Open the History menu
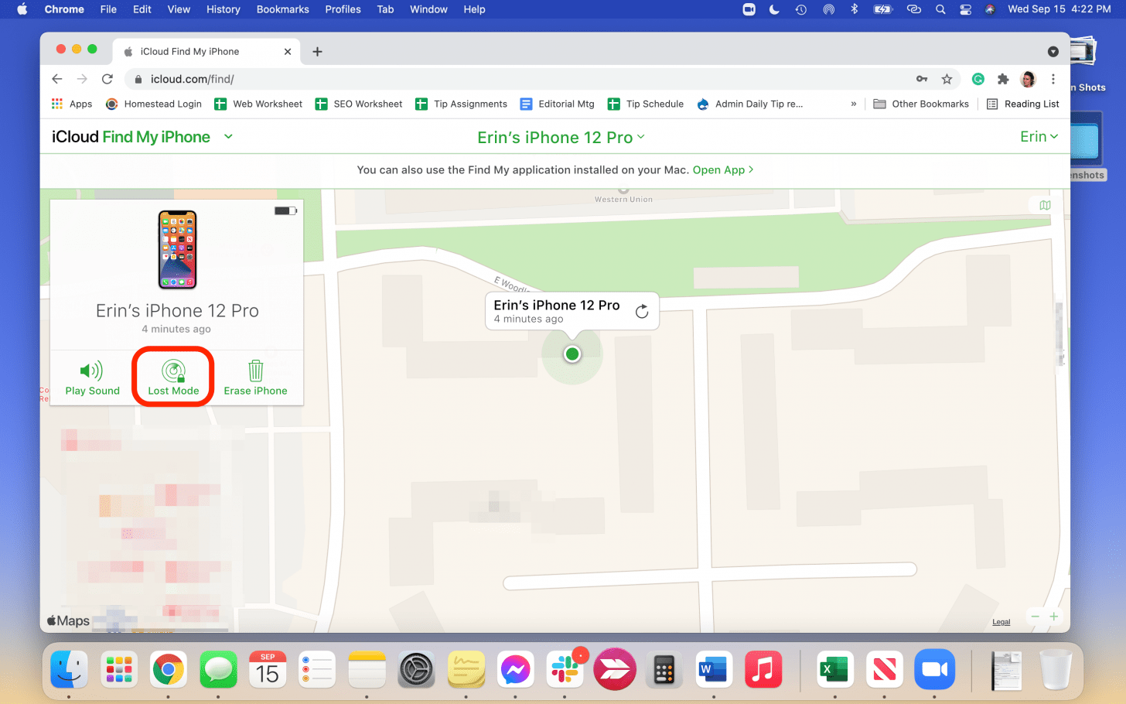 (223, 9)
